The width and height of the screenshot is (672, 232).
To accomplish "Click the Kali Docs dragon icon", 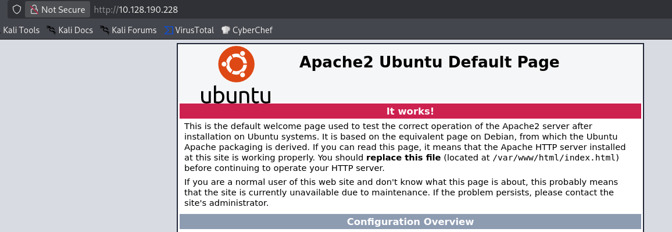I will click(x=51, y=30).
